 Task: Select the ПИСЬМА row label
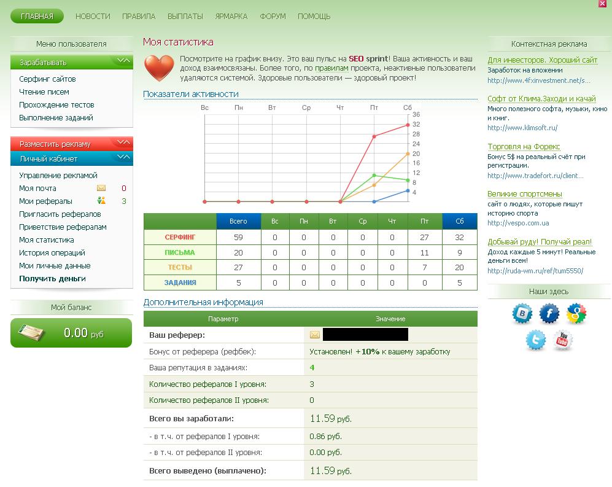coord(180,252)
